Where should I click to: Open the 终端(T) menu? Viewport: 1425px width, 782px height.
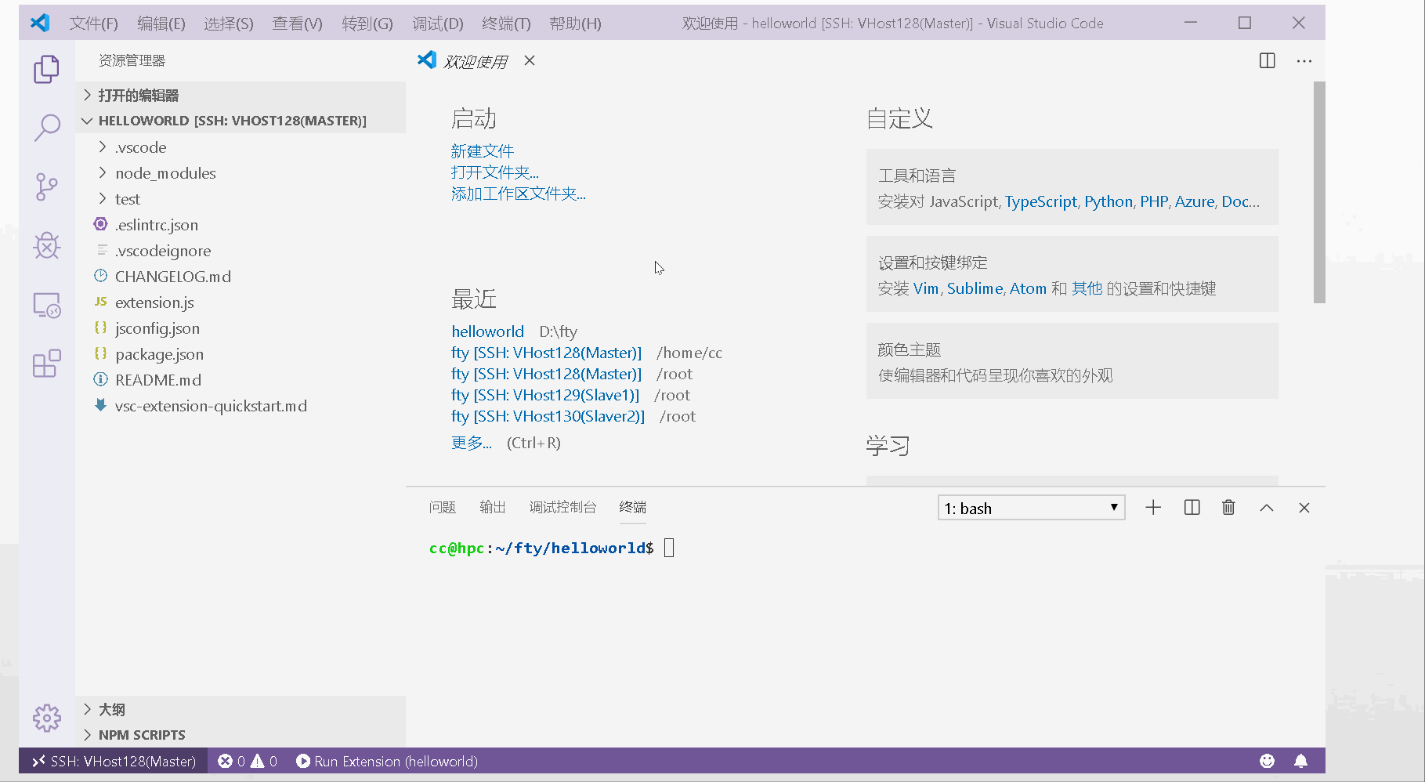[x=506, y=24]
